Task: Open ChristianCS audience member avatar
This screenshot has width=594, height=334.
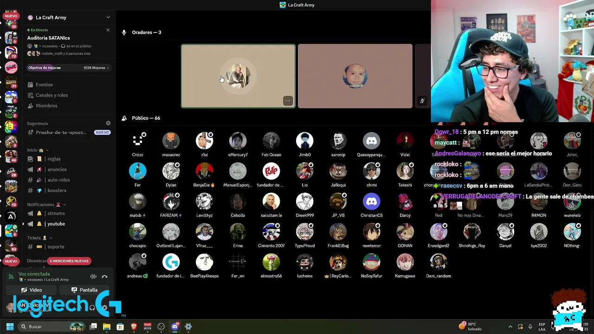Action: (x=371, y=201)
